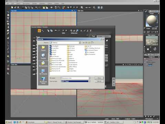Screen dimensions: 165x124
Task: Open the Views menu icon in Save As
Action: coord(92,43)
